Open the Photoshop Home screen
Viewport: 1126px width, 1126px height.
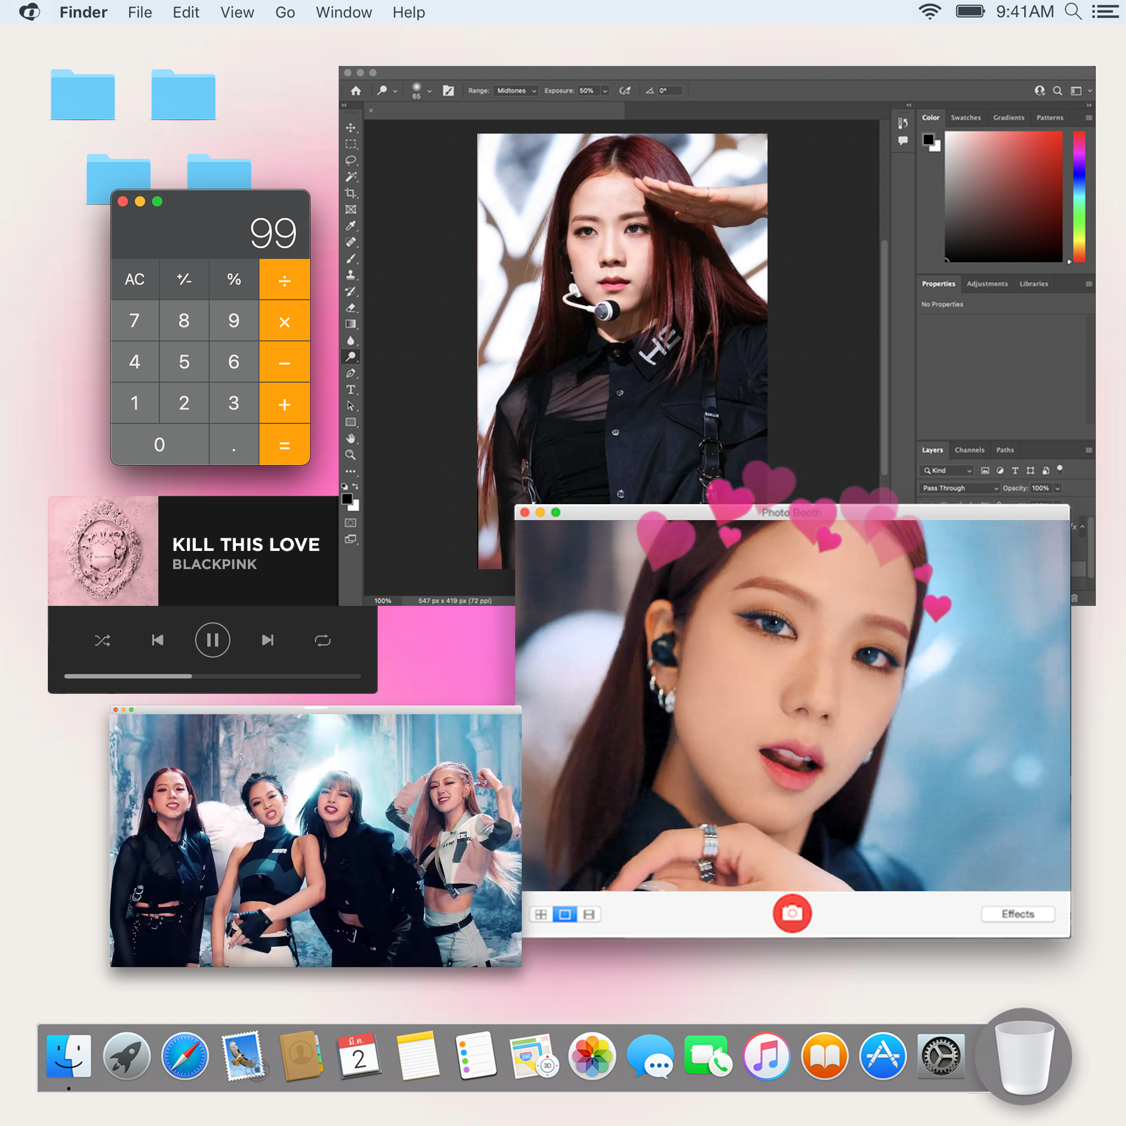(x=356, y=91)
